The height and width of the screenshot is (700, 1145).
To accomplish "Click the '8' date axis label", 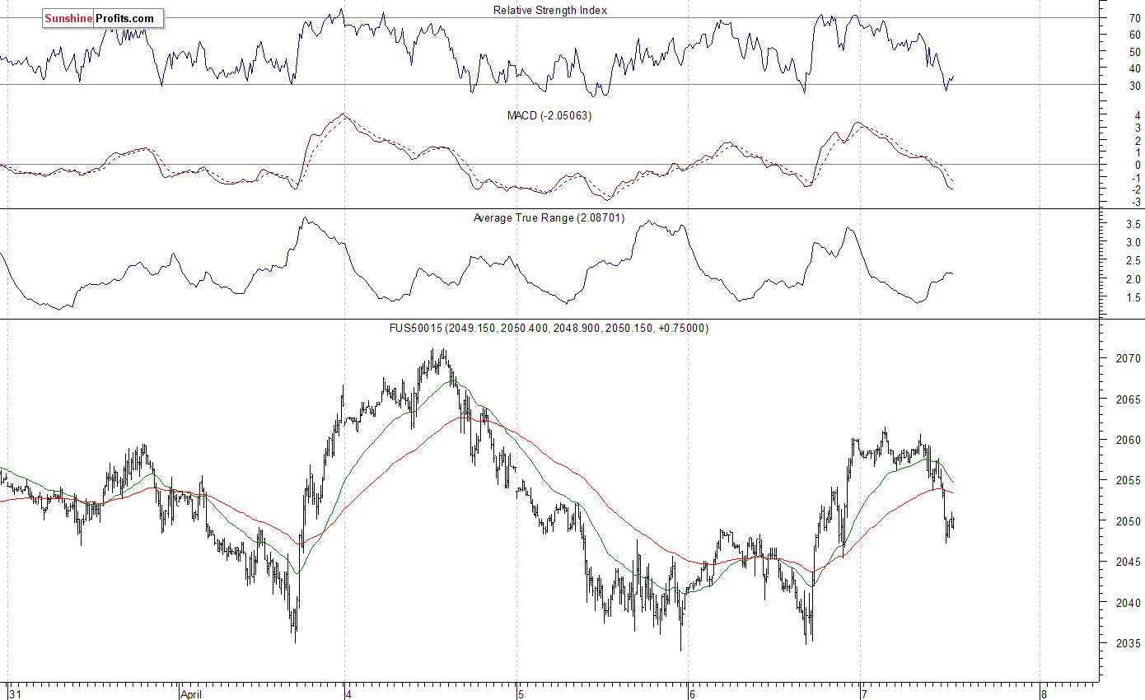I will [1044, 693].
